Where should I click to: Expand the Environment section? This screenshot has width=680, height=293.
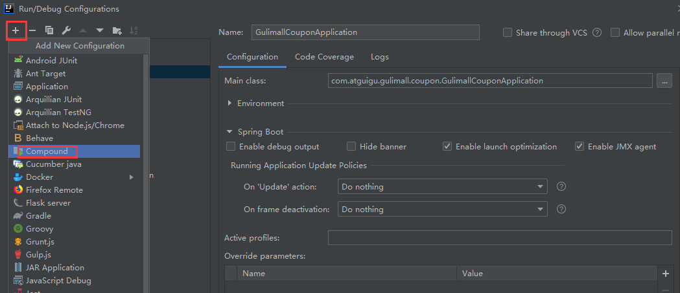[x=230, y=103]
